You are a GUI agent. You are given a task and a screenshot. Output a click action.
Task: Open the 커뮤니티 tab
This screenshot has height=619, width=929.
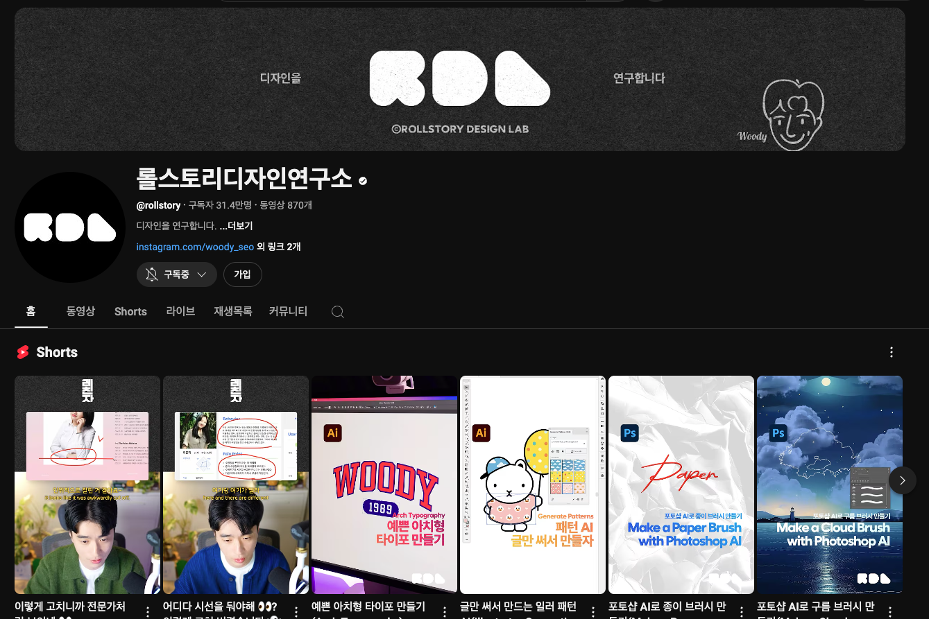[x=288, y=311]
